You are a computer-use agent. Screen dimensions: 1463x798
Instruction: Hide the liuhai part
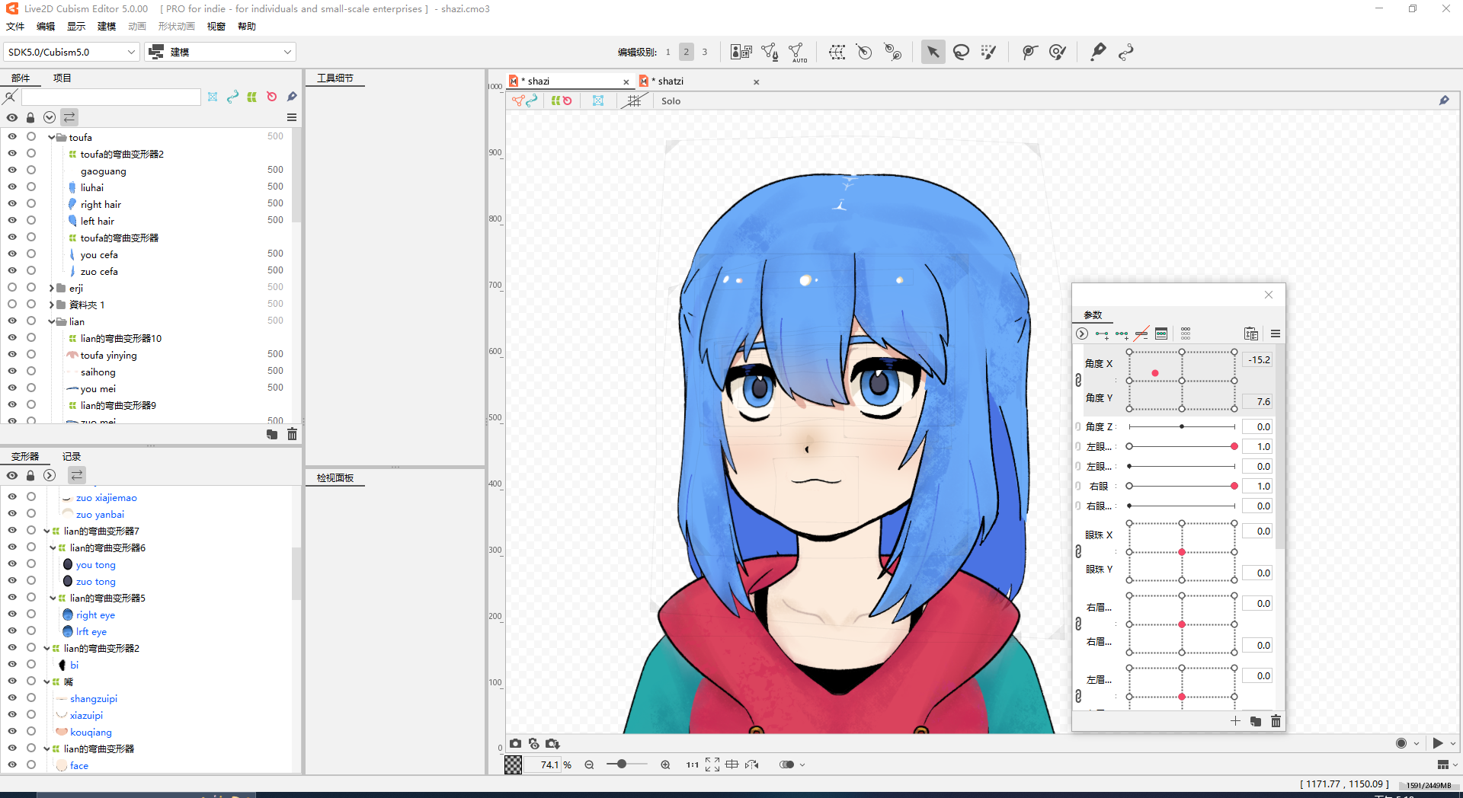click(12, 187)
